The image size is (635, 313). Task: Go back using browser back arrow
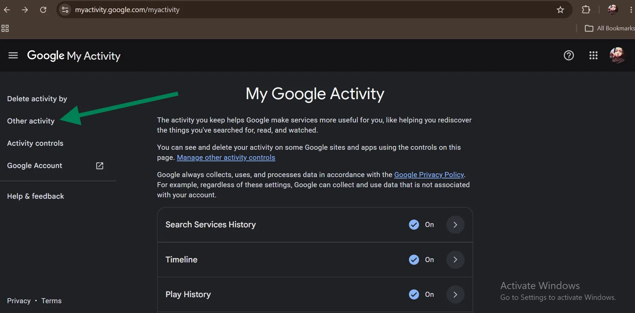[x=7, y=10]
